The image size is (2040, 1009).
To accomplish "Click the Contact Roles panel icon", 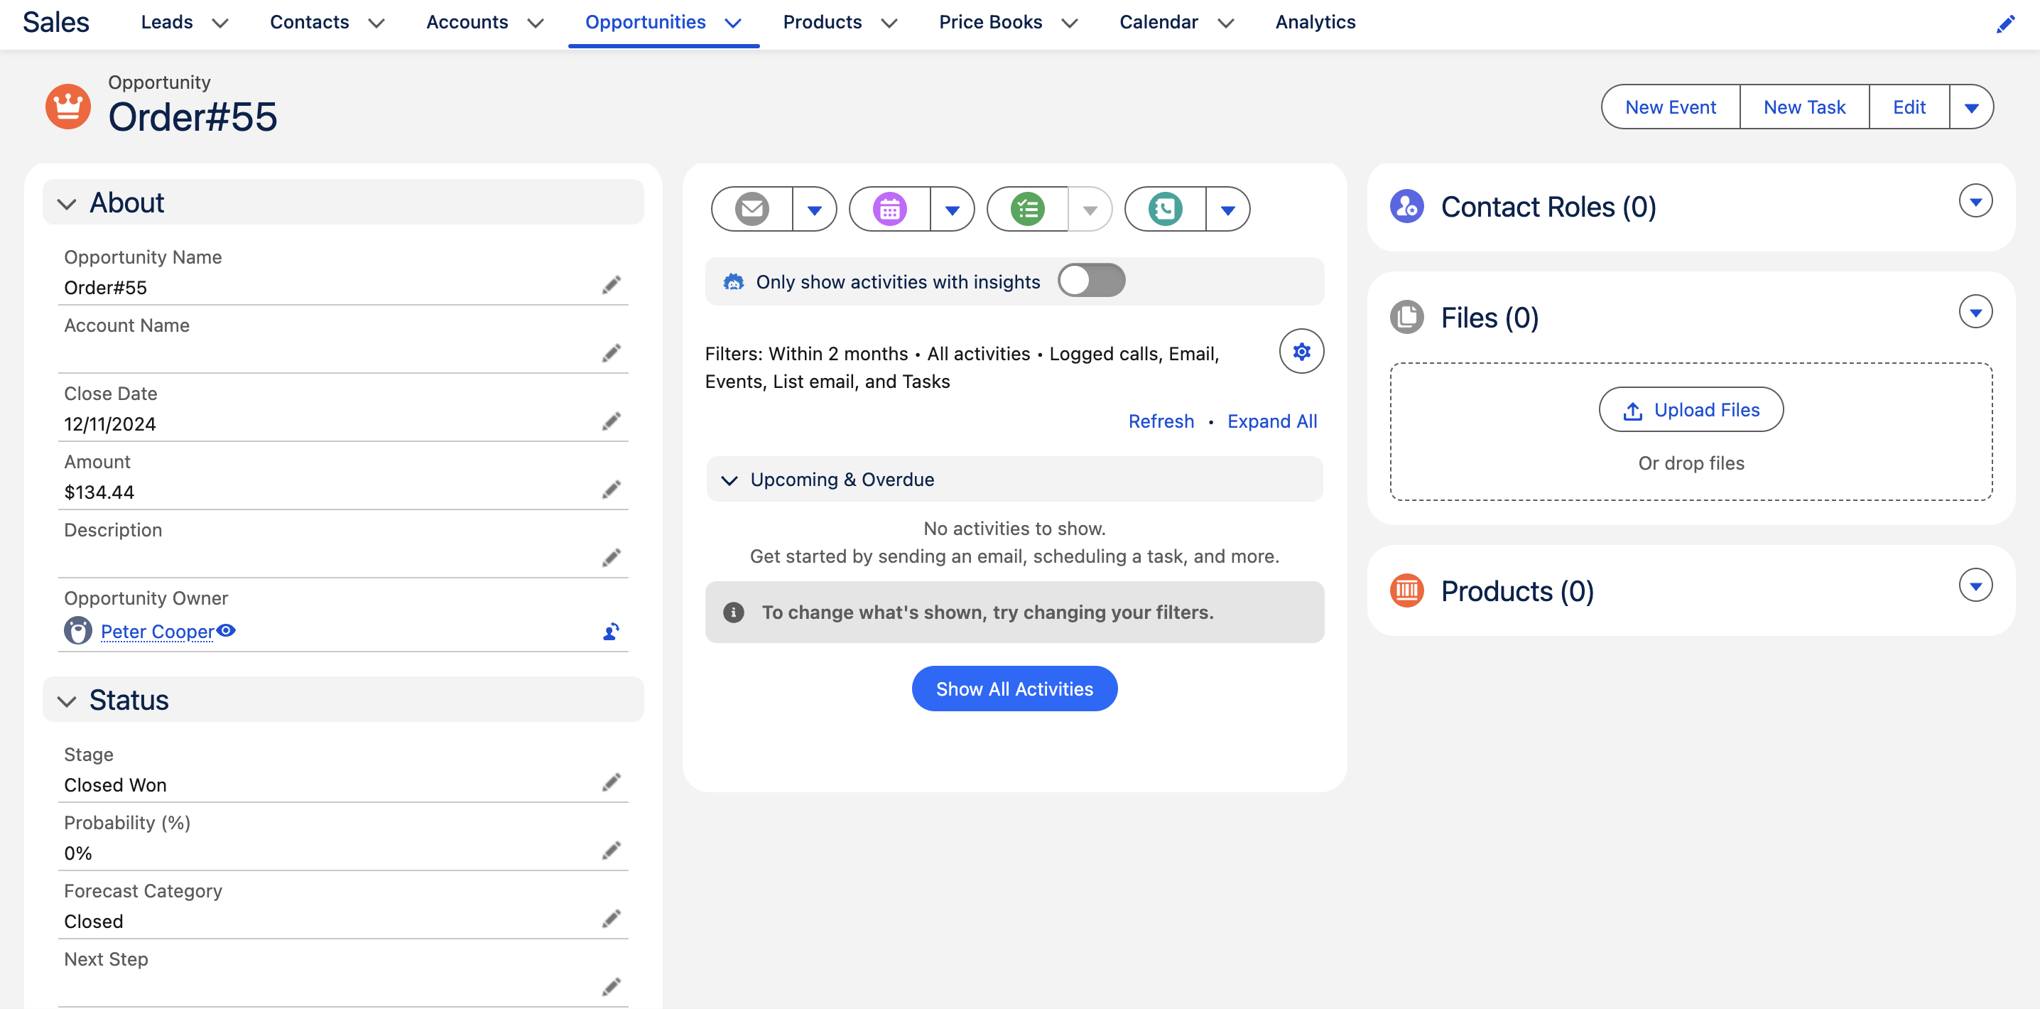I will 1408,205.
